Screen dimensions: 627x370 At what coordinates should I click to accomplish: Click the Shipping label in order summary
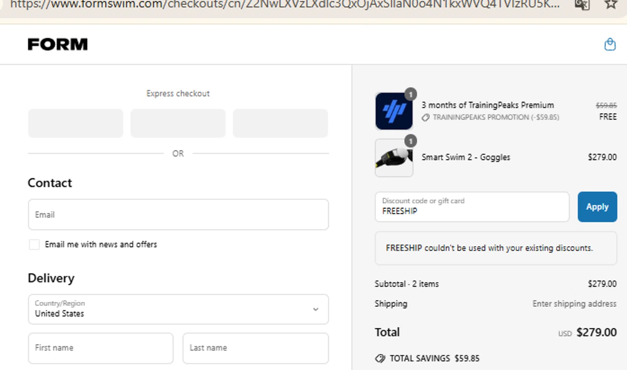391,304
